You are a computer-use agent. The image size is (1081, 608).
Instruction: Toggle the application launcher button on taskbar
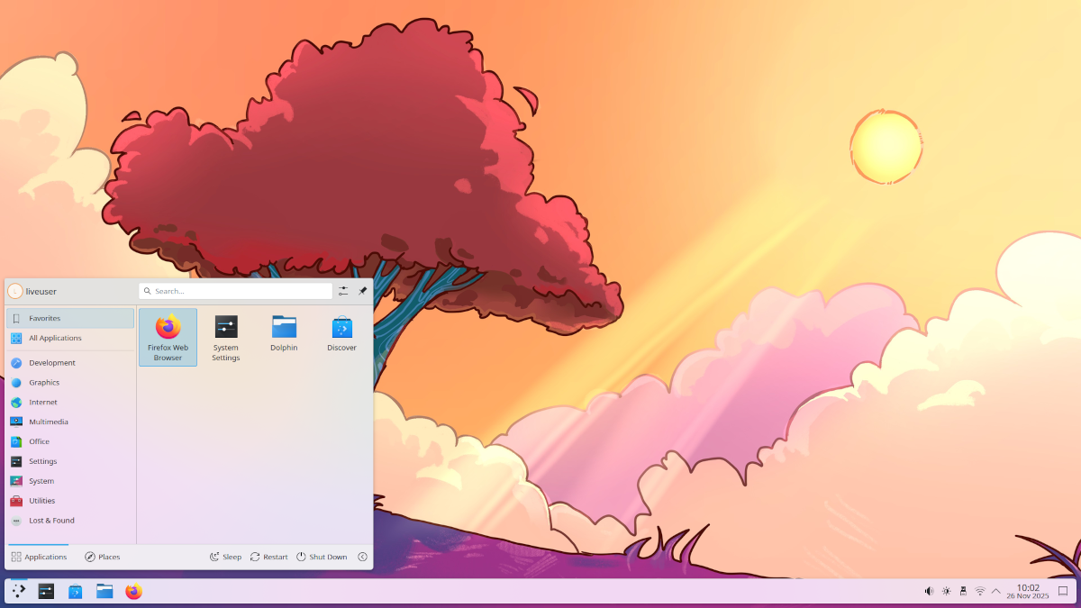(19, 592)
